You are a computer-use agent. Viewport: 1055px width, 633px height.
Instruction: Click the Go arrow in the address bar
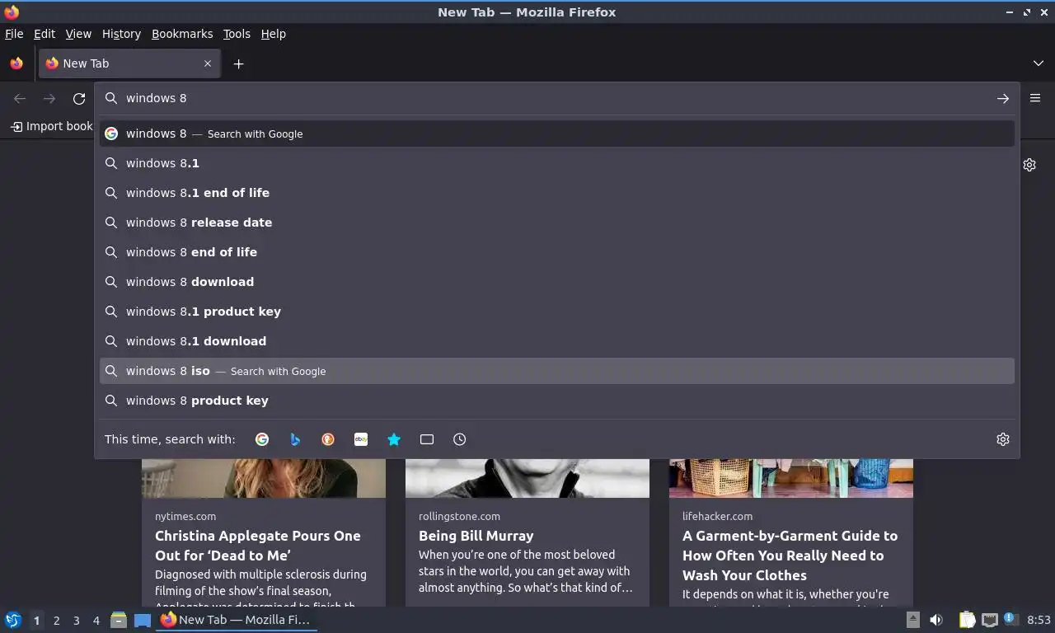[x=1003, y=98]
